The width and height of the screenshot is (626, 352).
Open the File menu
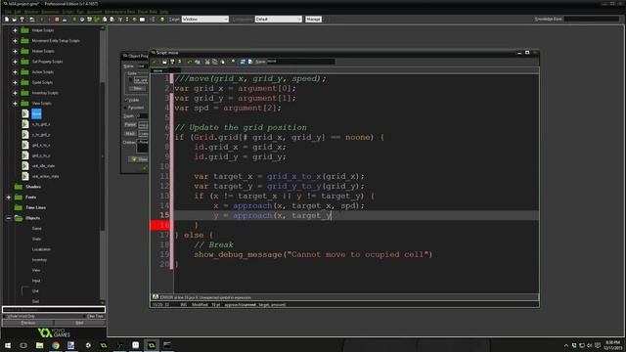click(x=8, y=12)
